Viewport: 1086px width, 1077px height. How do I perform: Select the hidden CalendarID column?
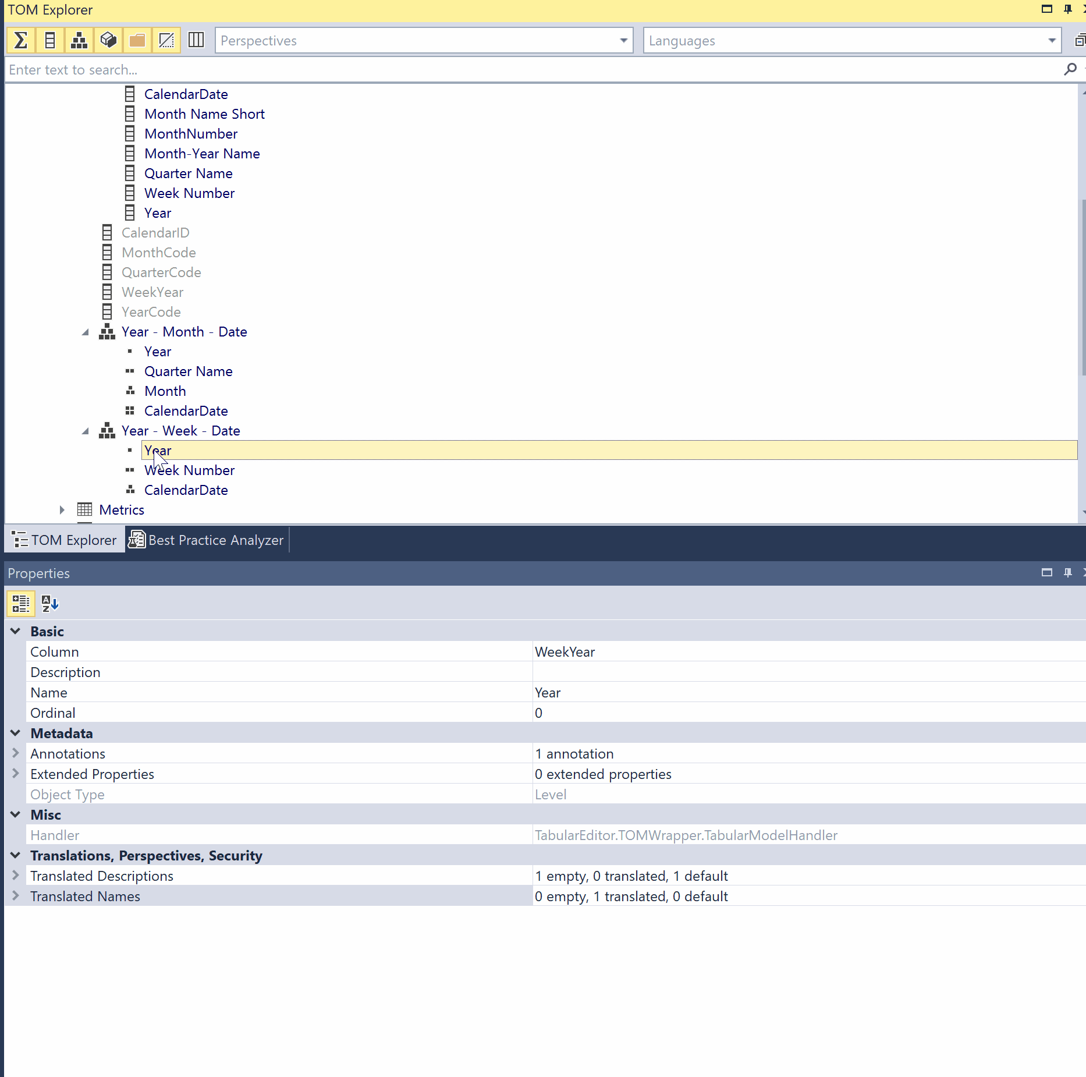click(x=155, y=233)
